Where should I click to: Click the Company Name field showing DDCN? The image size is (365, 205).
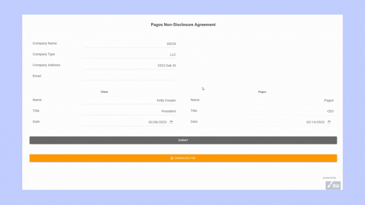click(x=129, y=44)
